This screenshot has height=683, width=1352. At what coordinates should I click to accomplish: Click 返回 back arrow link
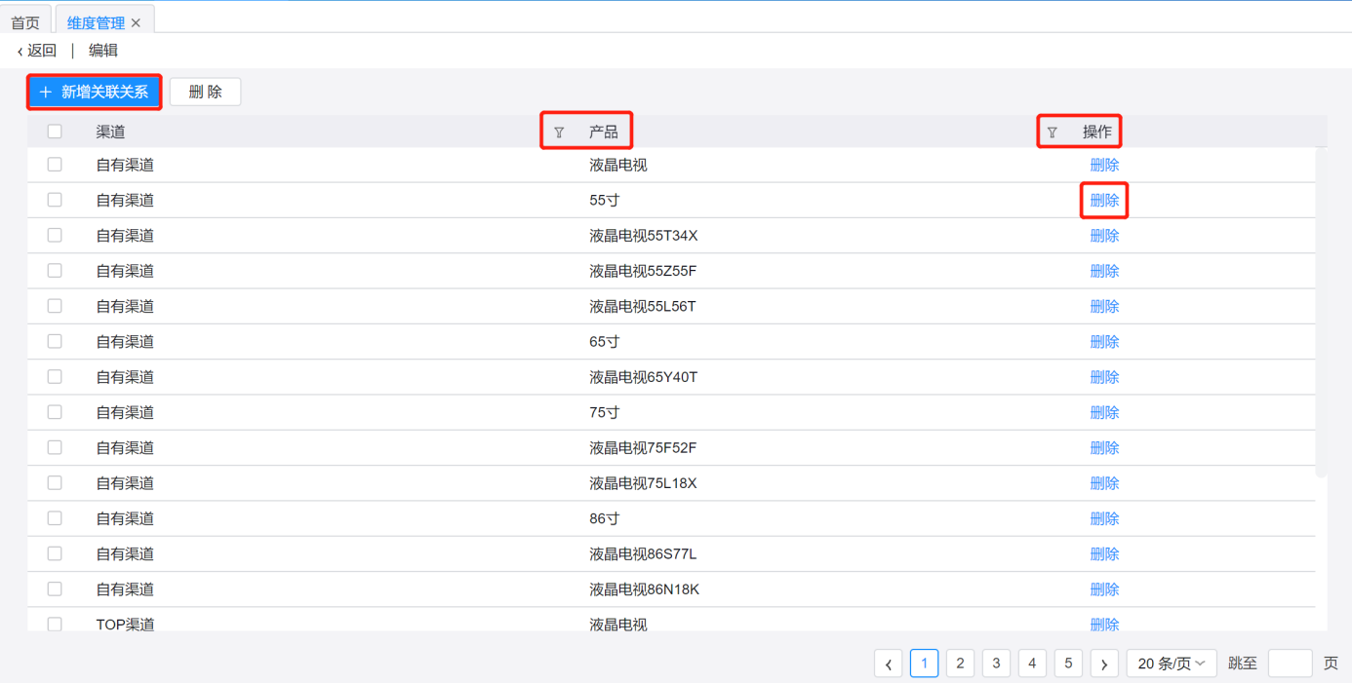pyautogui.click(x=37, y=51)
